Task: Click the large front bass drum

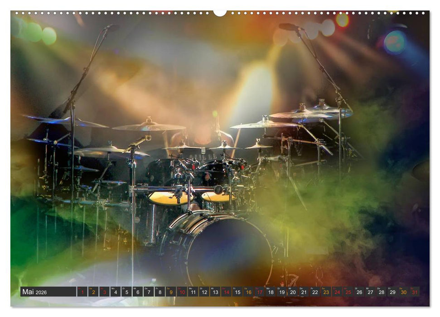Action: [x=222, y=251]
